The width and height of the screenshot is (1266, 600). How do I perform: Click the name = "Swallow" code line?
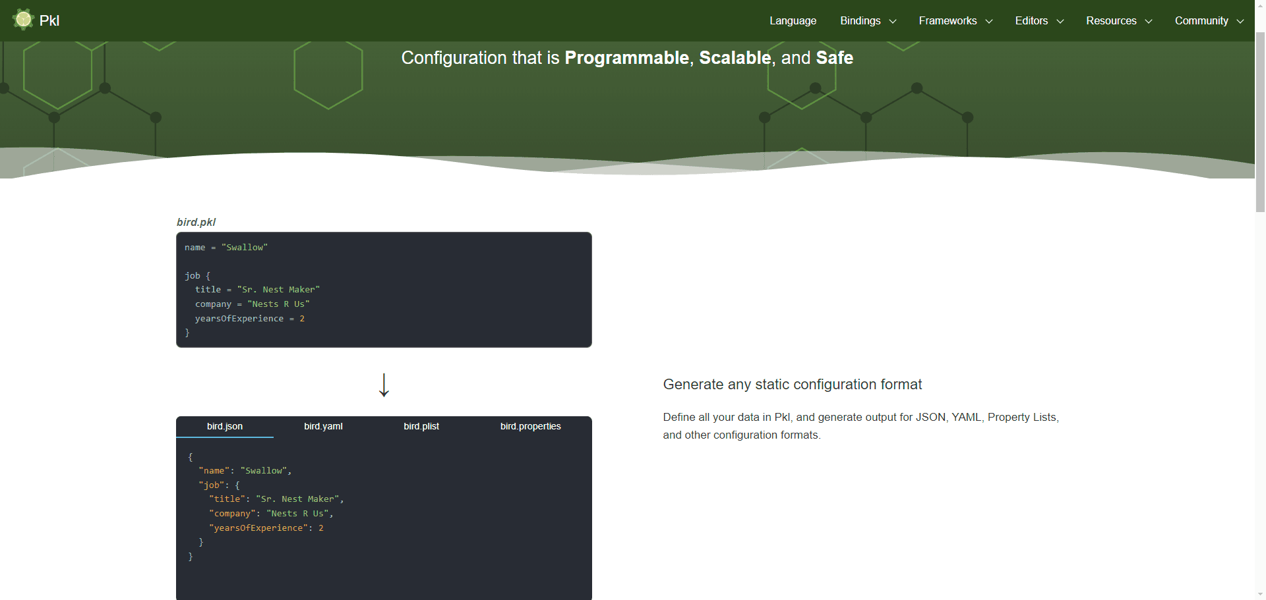[226, 248]
